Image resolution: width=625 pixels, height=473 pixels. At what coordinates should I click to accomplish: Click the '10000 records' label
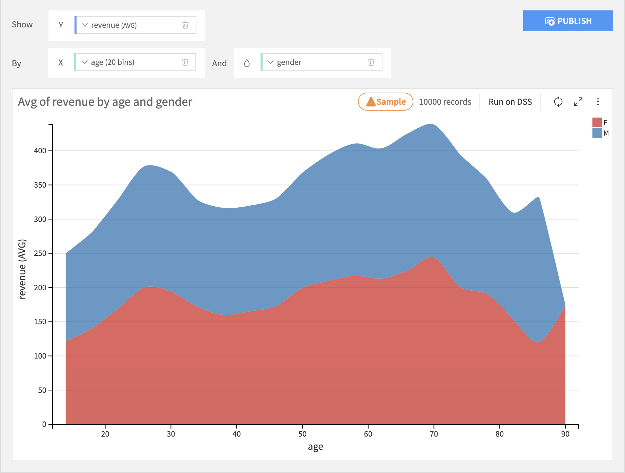click(x=445, y=102)
